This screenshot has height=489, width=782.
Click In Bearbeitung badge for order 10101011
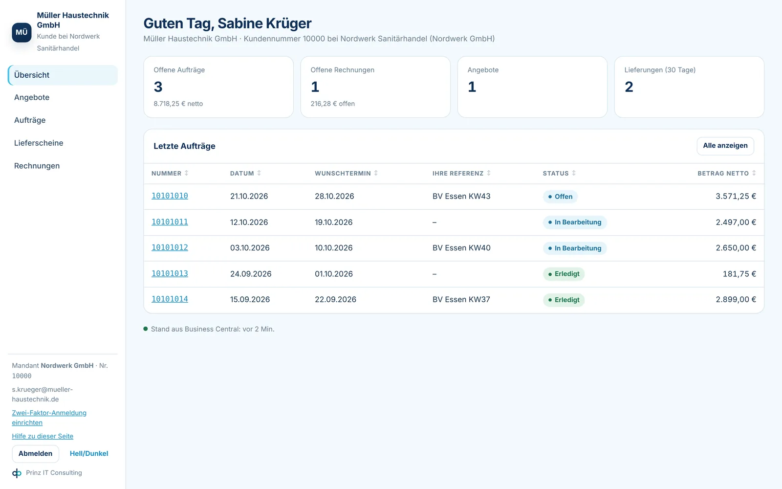coord(575,222)
